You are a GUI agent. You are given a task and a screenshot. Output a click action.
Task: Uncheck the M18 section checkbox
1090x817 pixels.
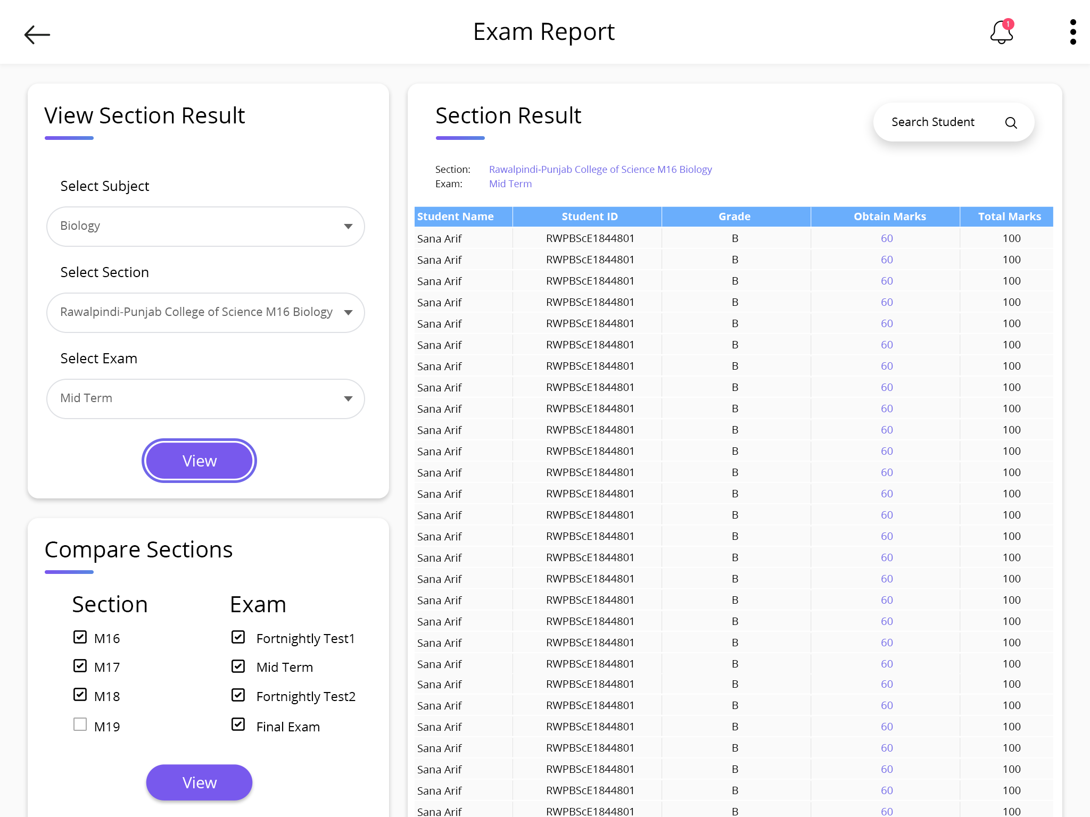[x=80, y=695]
